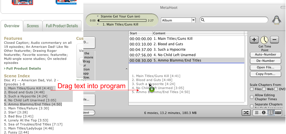Image resolution: width=286 pixels, height=134 pixels.
Task: Click the Next button
Action: (89, 113)
